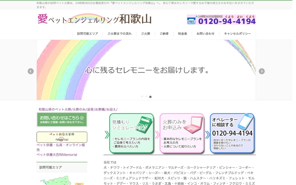Open the 見積もりシミュレーション card
296x185 pixels.
132,133
